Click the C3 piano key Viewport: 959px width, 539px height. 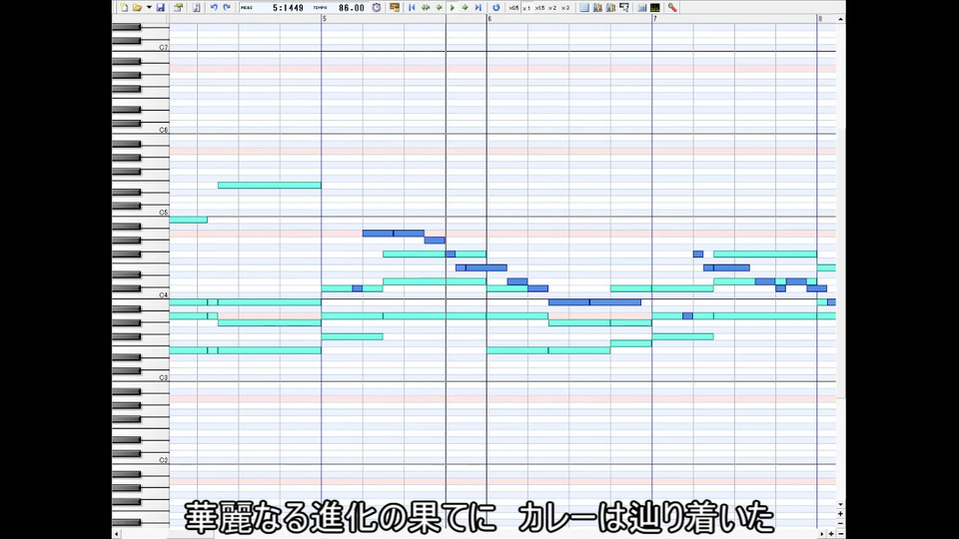click(141, 377)
